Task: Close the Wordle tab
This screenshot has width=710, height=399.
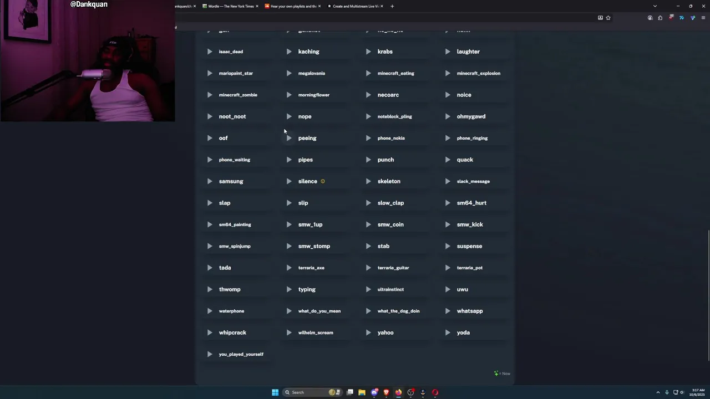Action: coord(257,6)
